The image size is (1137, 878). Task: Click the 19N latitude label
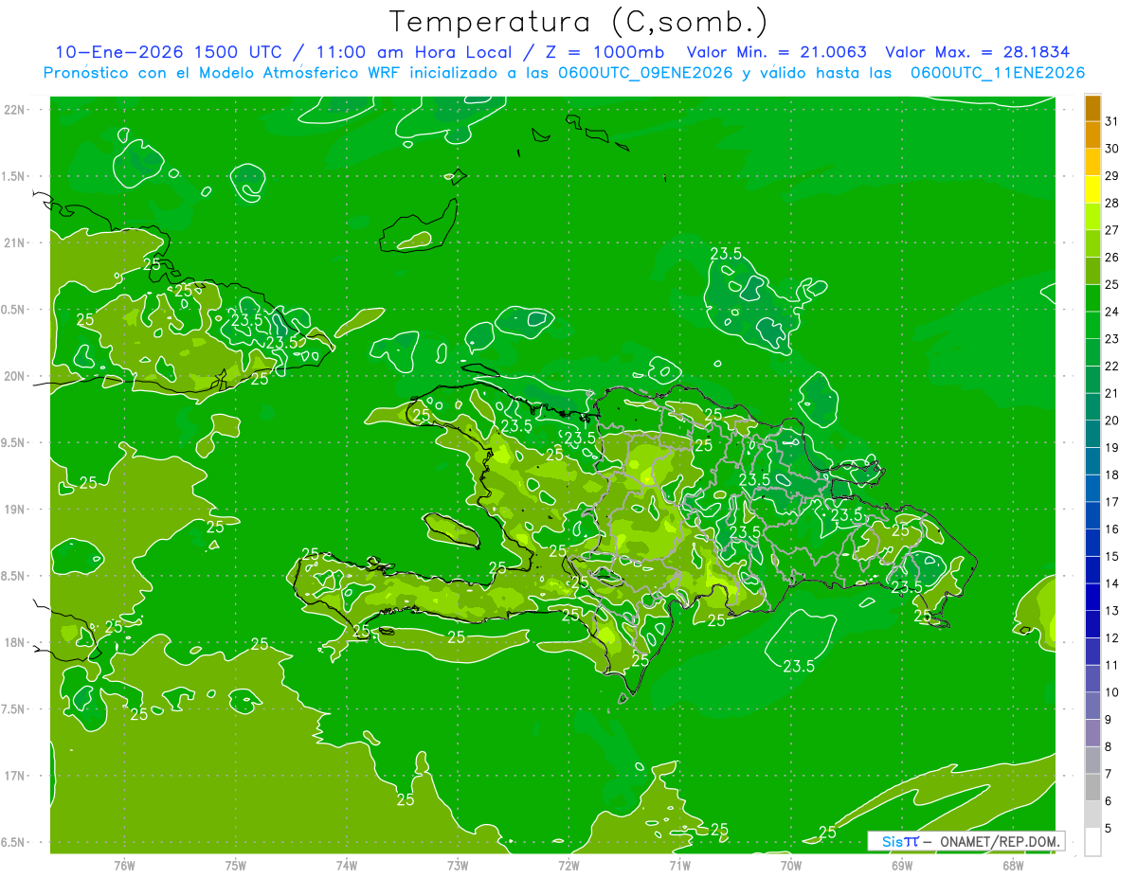tap(15, 510)
